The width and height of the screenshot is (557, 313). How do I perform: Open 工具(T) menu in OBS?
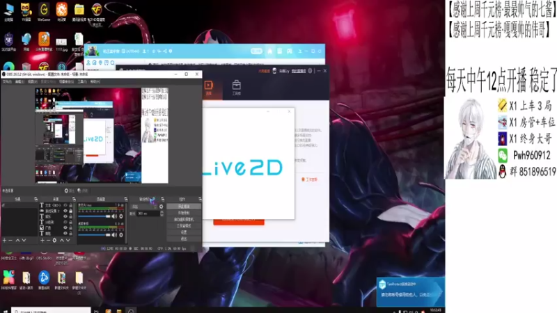click(x=82, y=81)
